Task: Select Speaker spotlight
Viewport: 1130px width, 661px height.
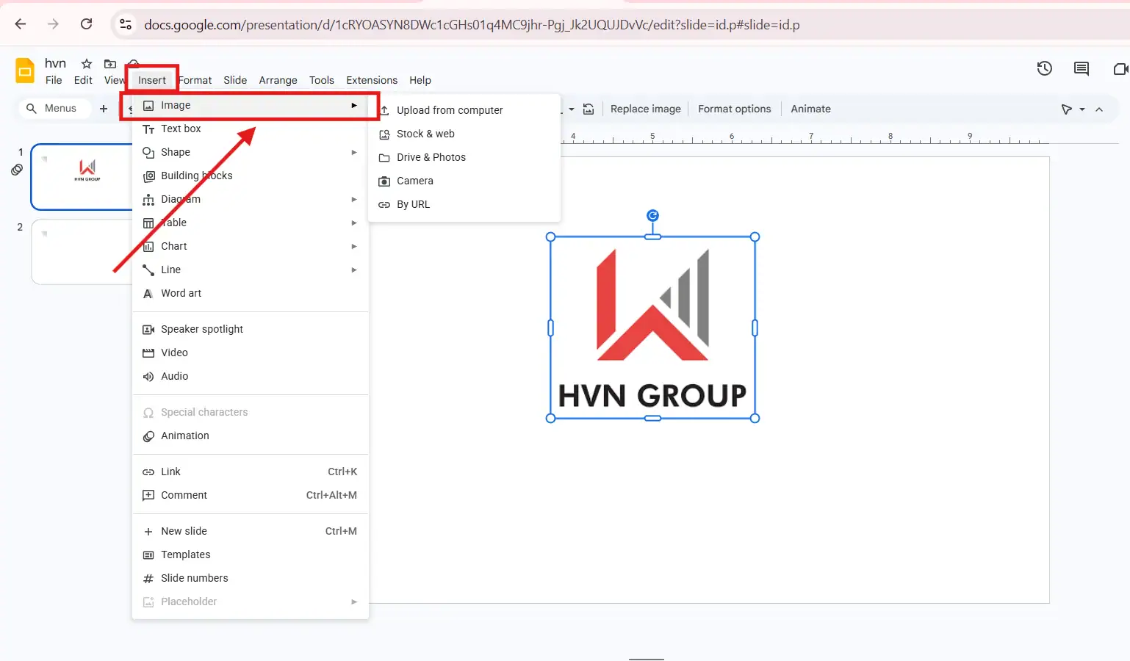Action: (250, 329)
